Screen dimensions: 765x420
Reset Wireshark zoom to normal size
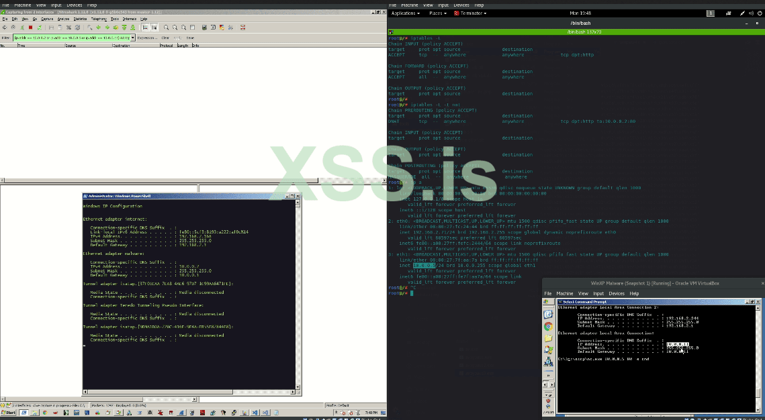[x=183, y=28]
